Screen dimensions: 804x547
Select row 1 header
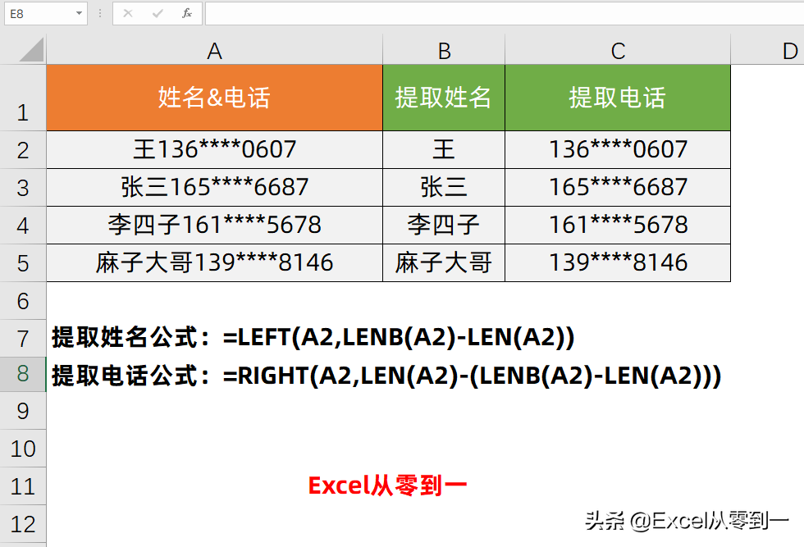coord(23,98)
